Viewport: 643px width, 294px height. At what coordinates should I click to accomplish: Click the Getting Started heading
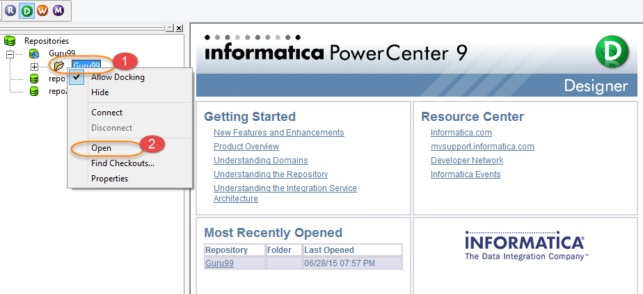point(250,117)
